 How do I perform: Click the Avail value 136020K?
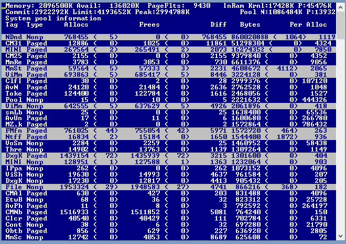pyautogui.click(x=124, y=6)
